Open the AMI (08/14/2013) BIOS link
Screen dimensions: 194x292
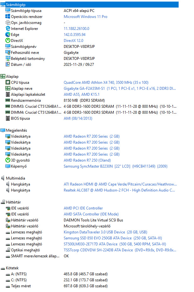[78, 118]
